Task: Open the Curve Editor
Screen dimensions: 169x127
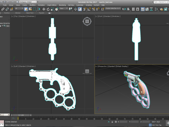Action: point(147,9)
